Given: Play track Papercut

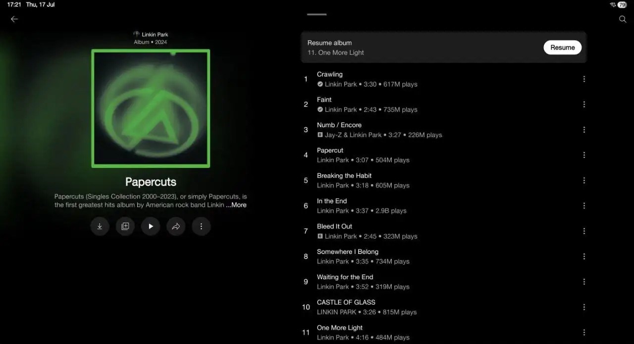Looking at the screenshot, I should click(443, 155).
